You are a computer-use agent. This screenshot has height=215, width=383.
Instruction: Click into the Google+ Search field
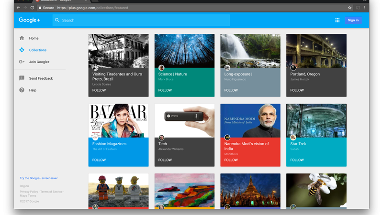[141, 20]
